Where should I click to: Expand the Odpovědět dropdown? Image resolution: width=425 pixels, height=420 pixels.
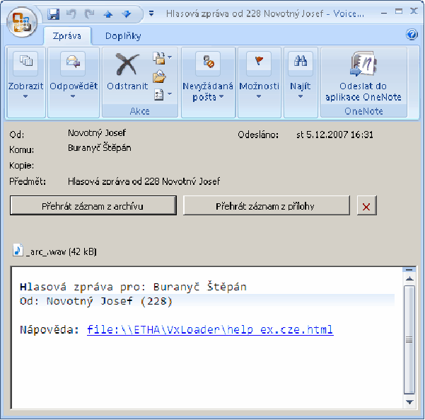pos(73,96)
